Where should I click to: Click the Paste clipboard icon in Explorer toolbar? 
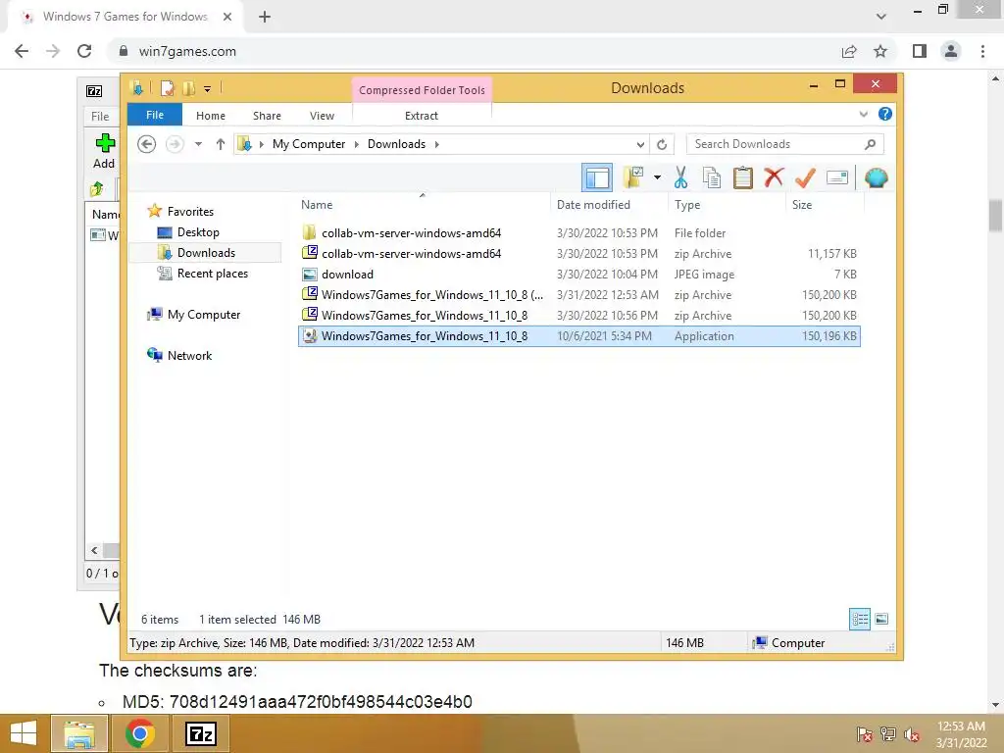pyautogui.click(x=743, y=177)
